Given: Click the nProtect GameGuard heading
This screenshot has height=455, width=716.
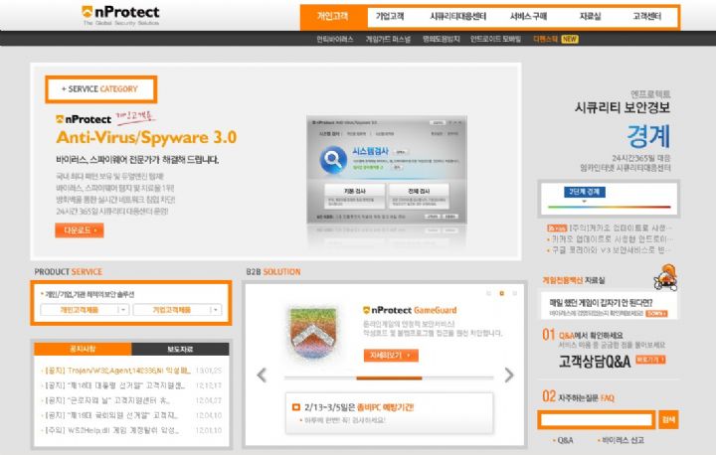Looking at the screenshot, I should coord(410,310).
